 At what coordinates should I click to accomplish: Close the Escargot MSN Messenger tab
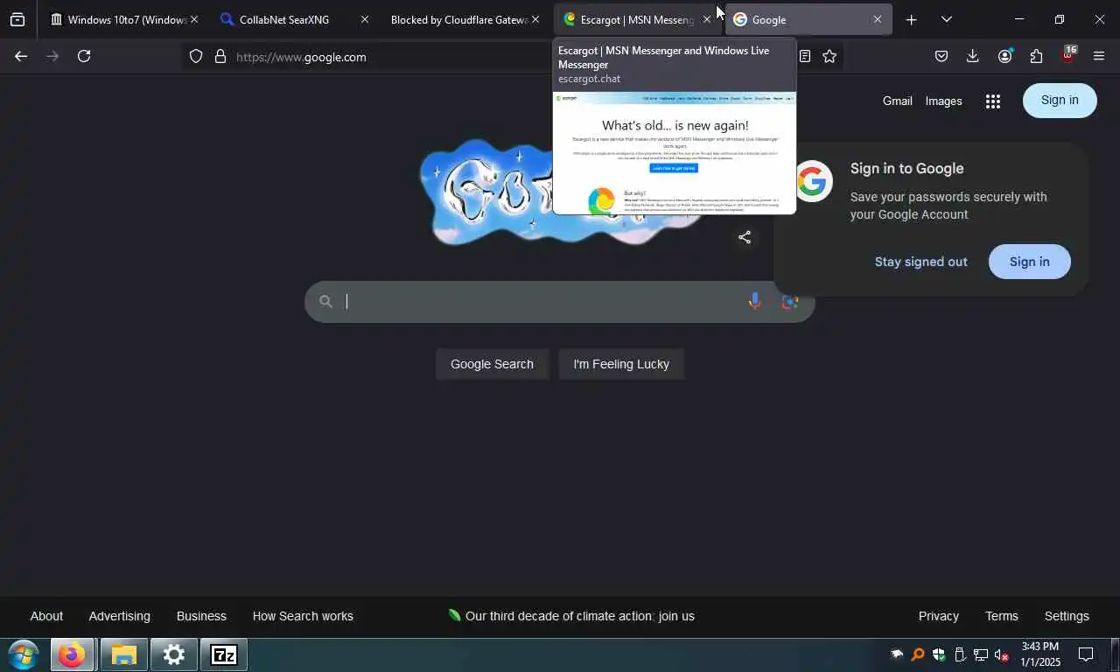707,19
